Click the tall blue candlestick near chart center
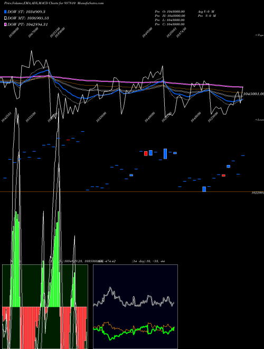The height and width of the screenshot is (349, 264). point(165,154)
